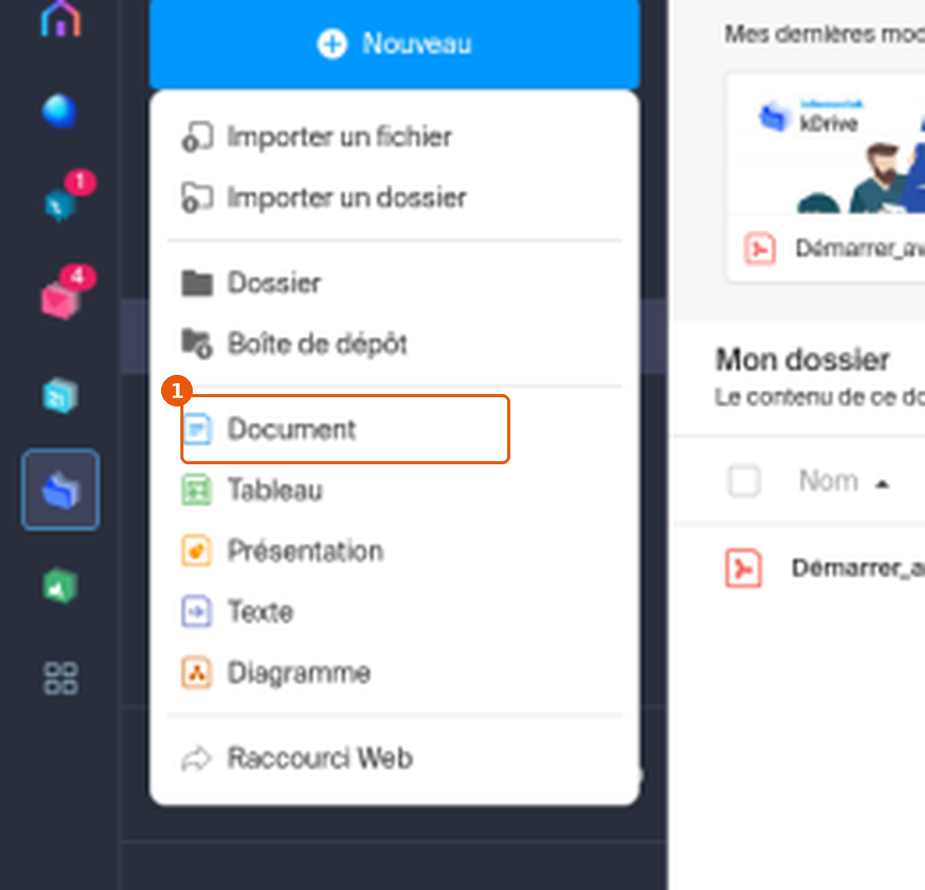Create a new Dossier
This screenshot has width=925, height=890.
click(395, 283)
